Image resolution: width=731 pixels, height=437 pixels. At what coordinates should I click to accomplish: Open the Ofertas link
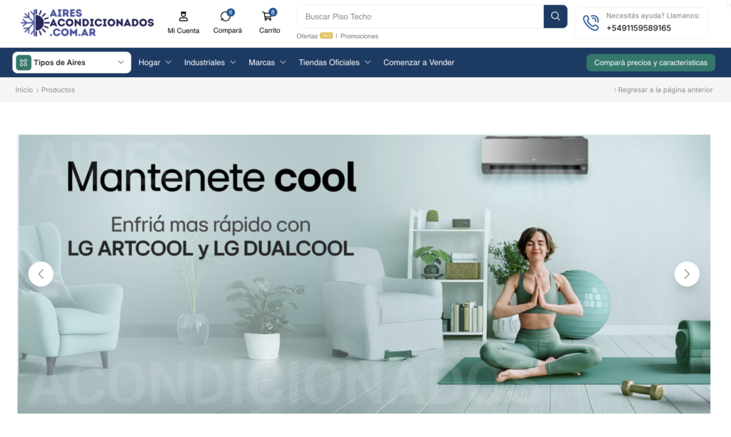pyautogui.click(x=307, y=36)
